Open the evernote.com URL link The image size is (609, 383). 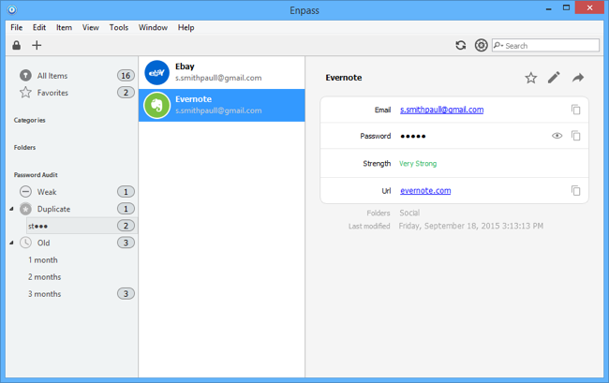[425, 190]
